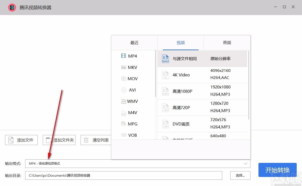302x186 pixels.
Task: Click the MP4 film strip icon
Action: 123,56
